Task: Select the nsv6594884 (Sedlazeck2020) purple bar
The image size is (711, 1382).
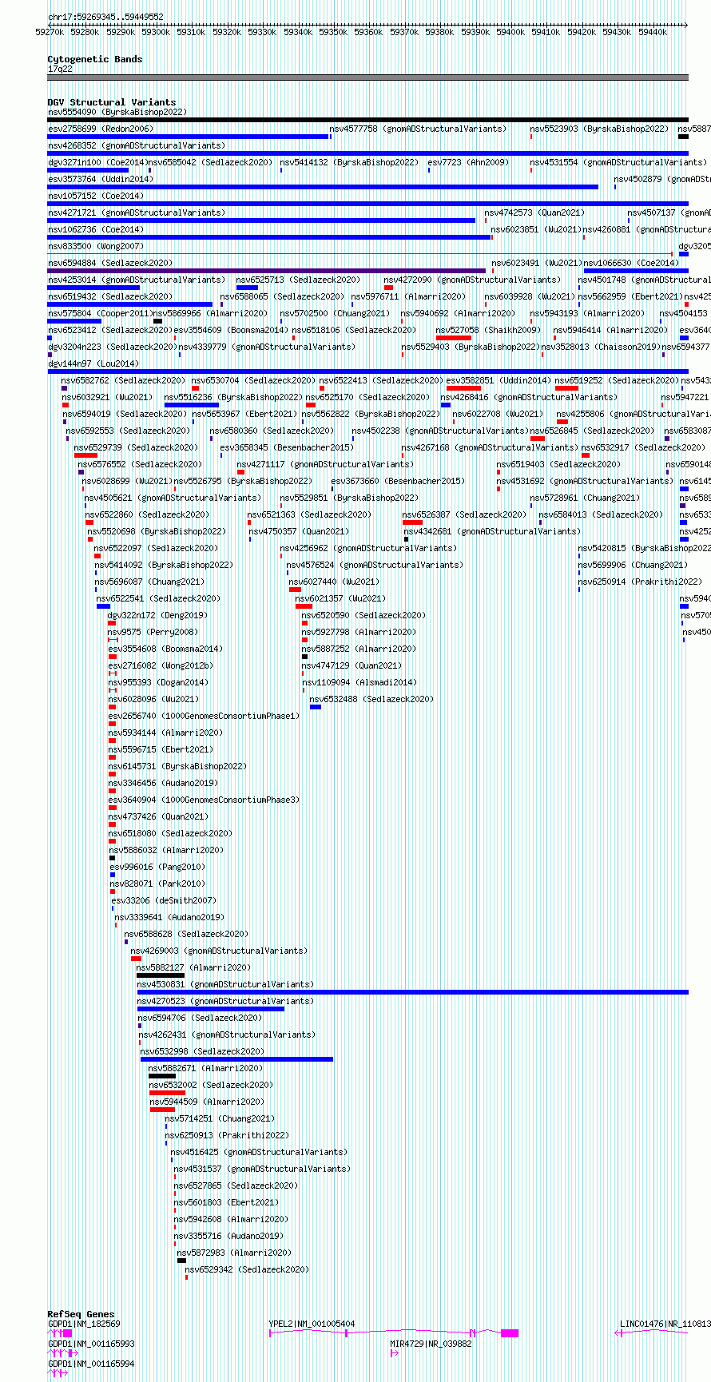Action: click(x=267, y=271)
